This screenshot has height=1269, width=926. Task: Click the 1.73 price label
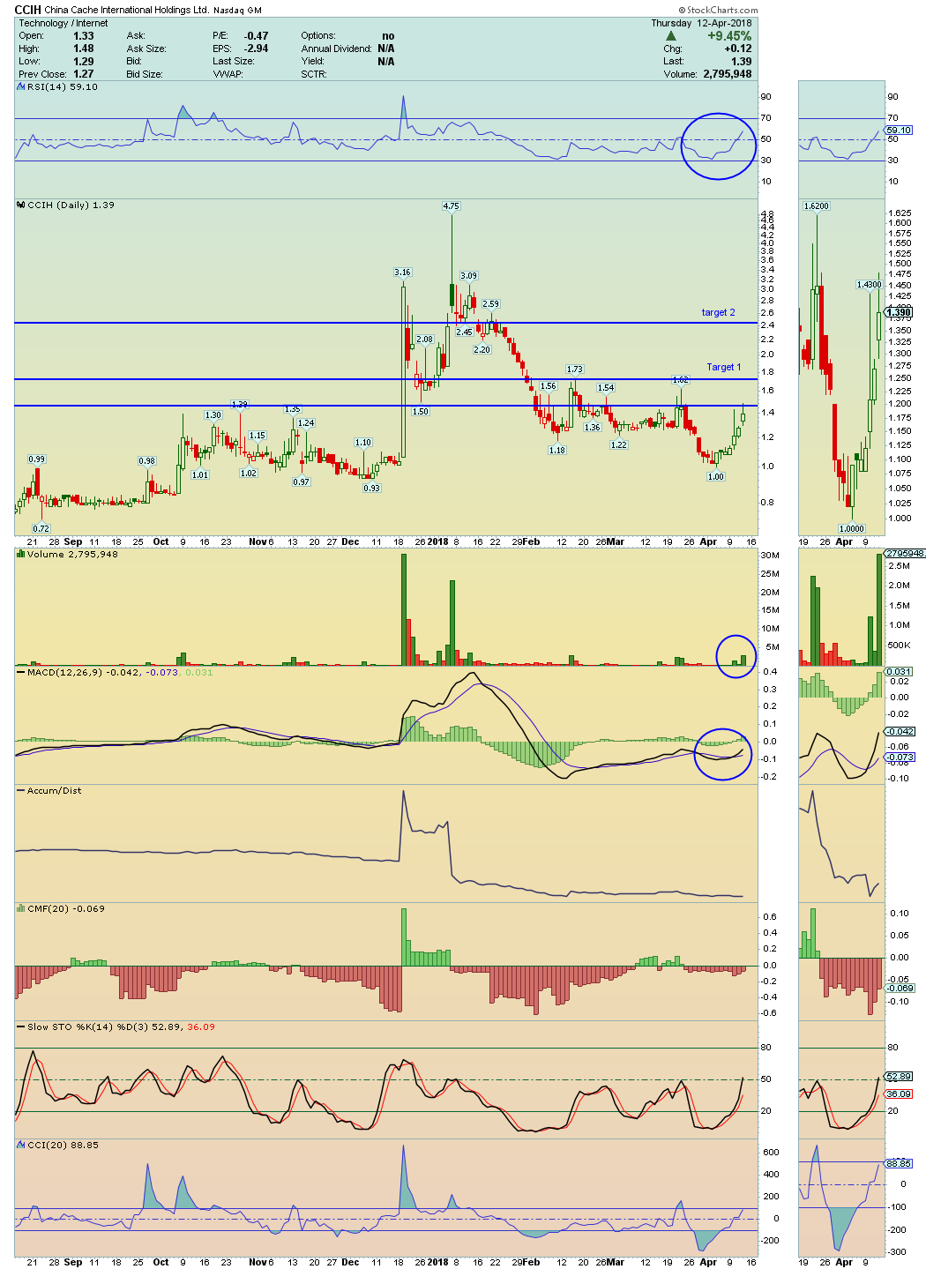(x=574, y=369)
